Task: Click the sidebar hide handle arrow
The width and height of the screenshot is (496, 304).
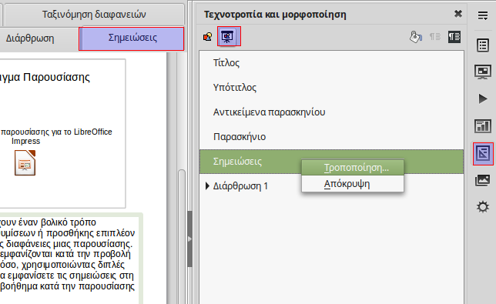Action: [x=189, y=239]
